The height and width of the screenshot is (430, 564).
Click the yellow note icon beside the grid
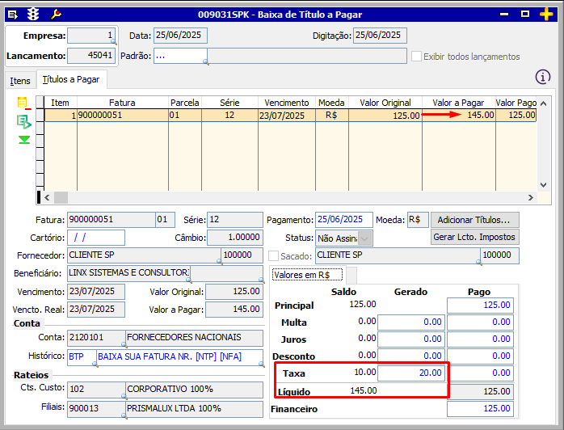pos(23,103)
